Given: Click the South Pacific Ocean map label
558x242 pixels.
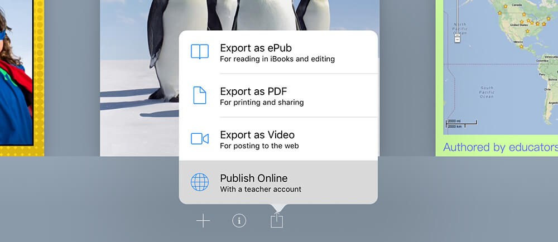Looking at the screenshot, I should click(x=487, y=93).
